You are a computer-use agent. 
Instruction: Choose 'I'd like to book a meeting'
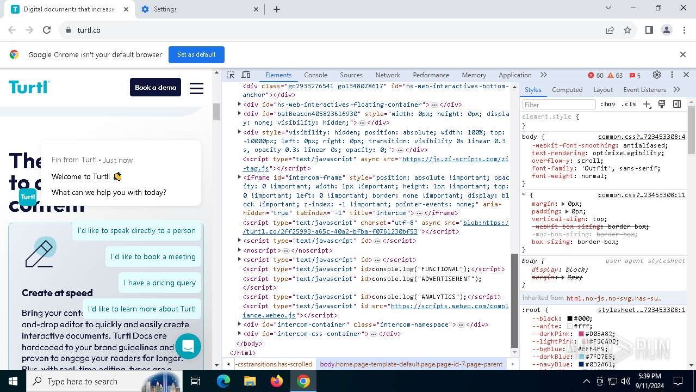click(x=153, y=256)
